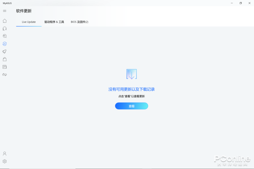This screenshot has width=254, height=169.
Task: Minimize the MyASUS window
Action: pyautogui.click(x=231, y=3)
